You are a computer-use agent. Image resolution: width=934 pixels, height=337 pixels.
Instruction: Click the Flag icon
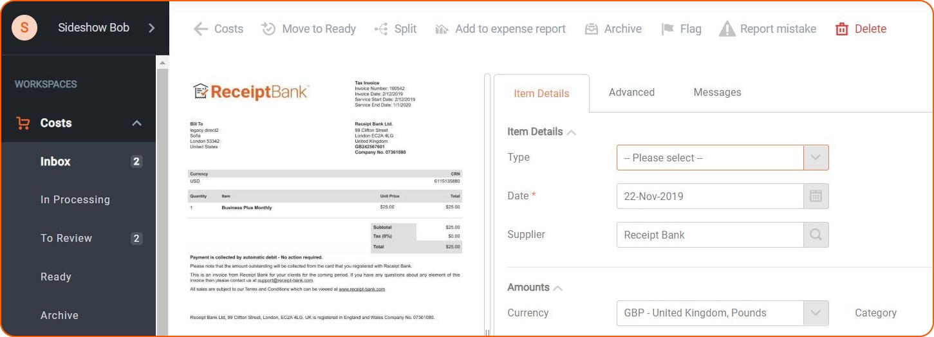668,29
